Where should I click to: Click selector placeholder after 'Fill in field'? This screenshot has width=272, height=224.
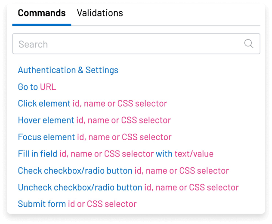click(x=106, y=154)
